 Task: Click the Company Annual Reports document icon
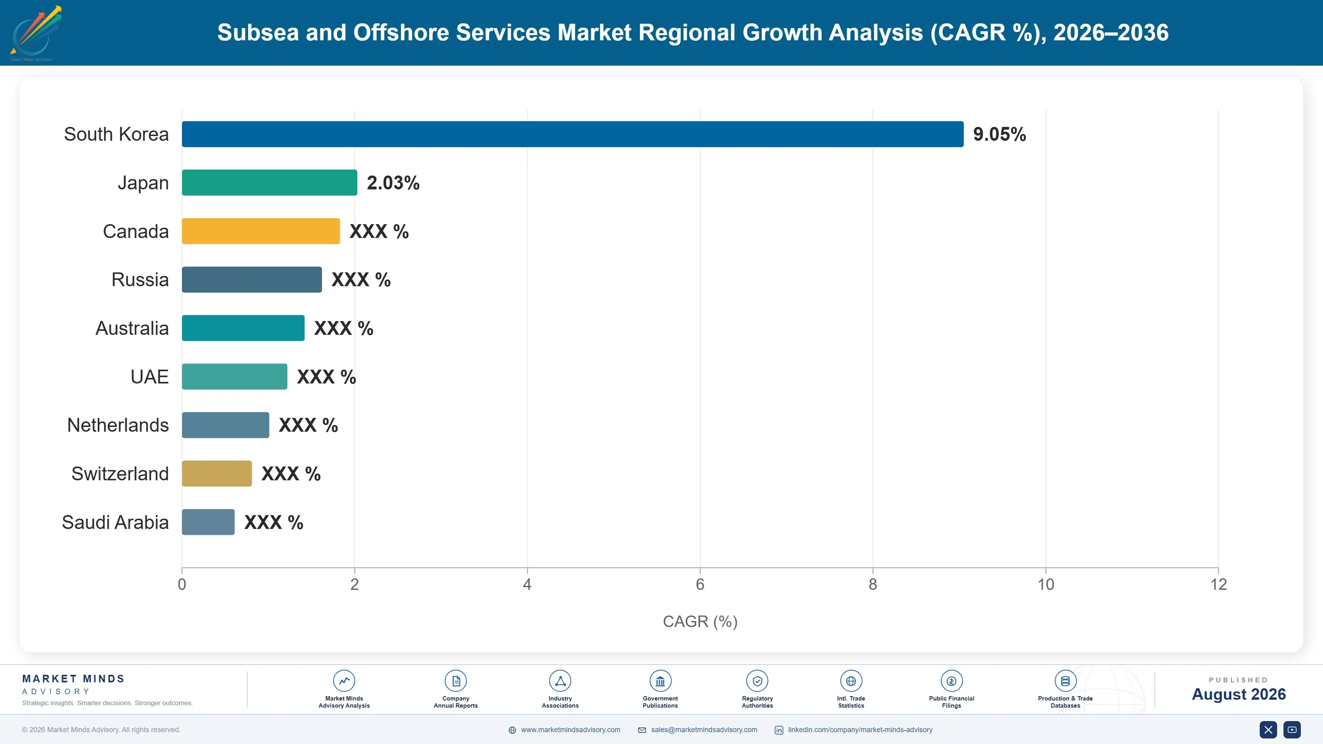[455, 681]
